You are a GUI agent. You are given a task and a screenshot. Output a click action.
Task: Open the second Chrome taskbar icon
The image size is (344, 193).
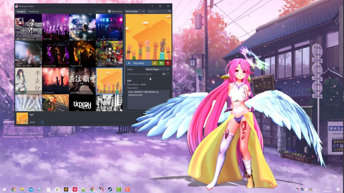(x=92, y=189)
